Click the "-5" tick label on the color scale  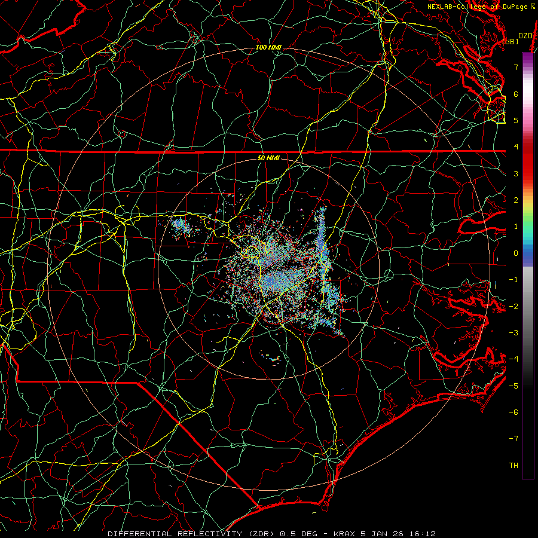tap(513, 386)
